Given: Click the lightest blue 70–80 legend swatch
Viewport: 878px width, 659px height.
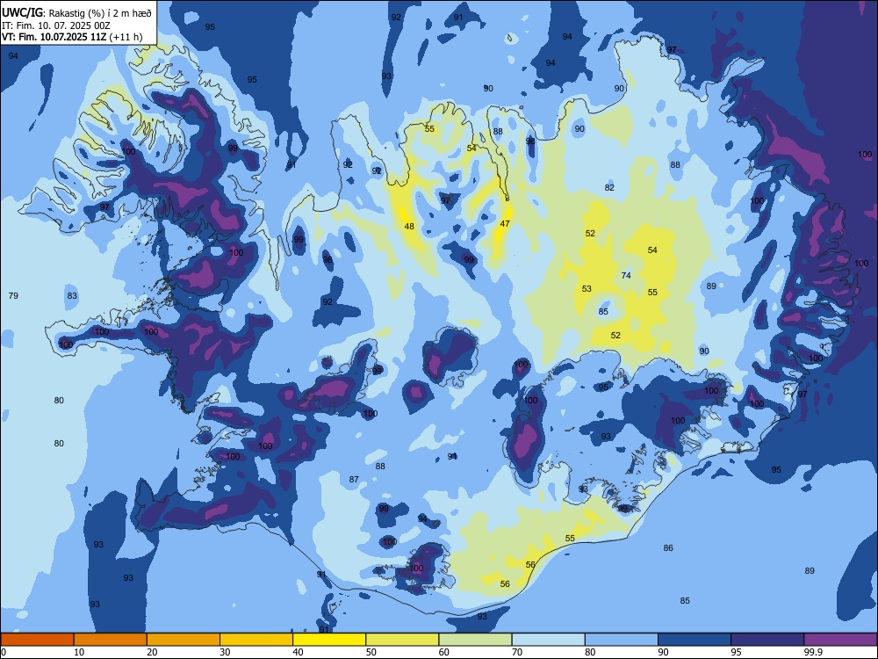Looking at the screenshot, I should point(548,640).
